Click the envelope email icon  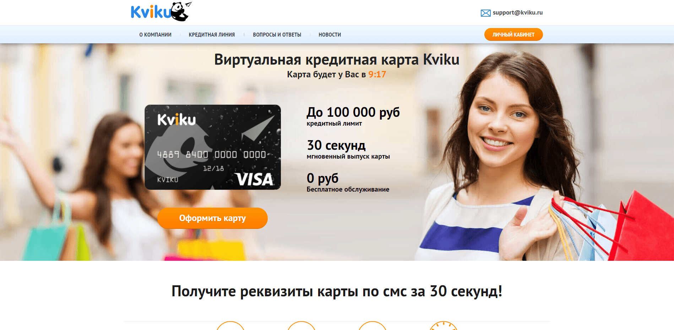point(485,13)
